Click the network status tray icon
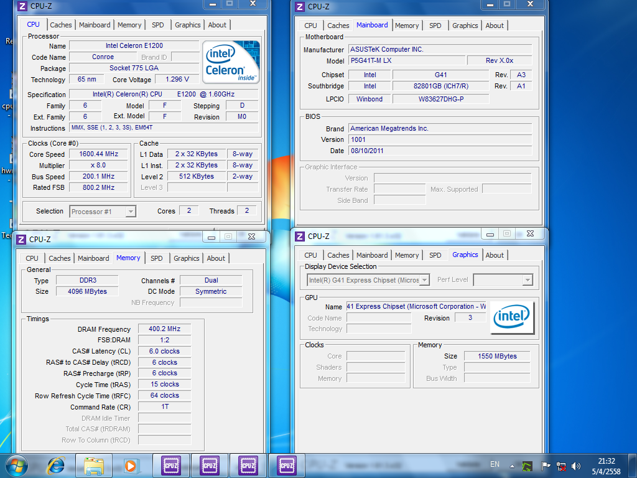 point(562,466)
